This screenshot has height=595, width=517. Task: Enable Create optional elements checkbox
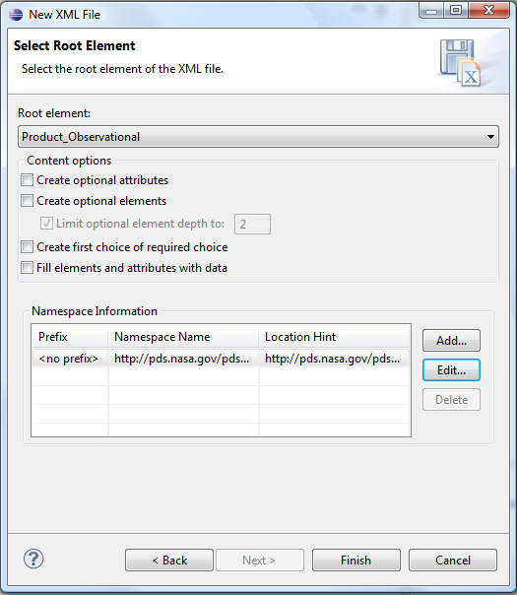pyautogui.click(x=27, y=200)
